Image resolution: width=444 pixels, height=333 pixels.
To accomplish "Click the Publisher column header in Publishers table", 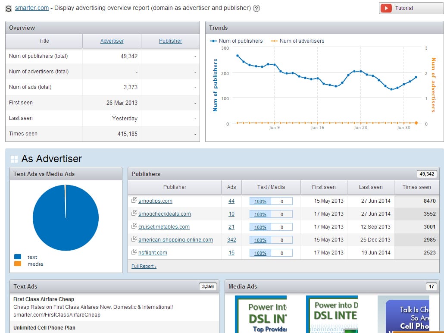I will pos(175,187).
